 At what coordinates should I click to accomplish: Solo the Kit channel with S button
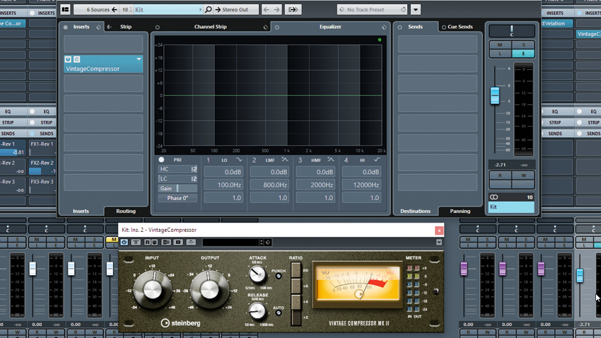[523, 45]
